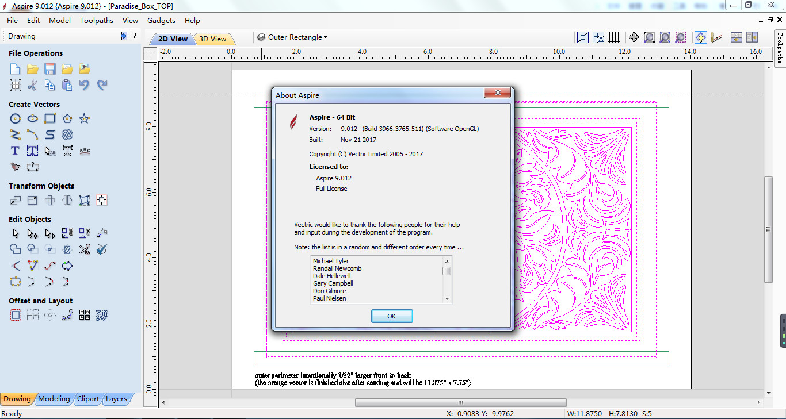Toggle the Drawing panel pin

point(134,36)
